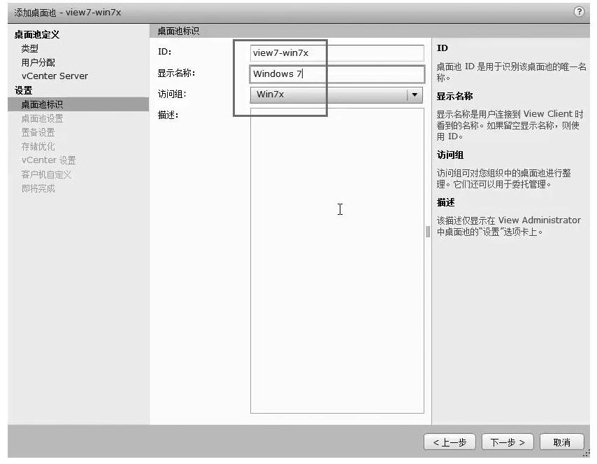Select the 即将完成 step
Viewport: 597px width, 464px height.
pyautogui.click(x=38, y=189)
